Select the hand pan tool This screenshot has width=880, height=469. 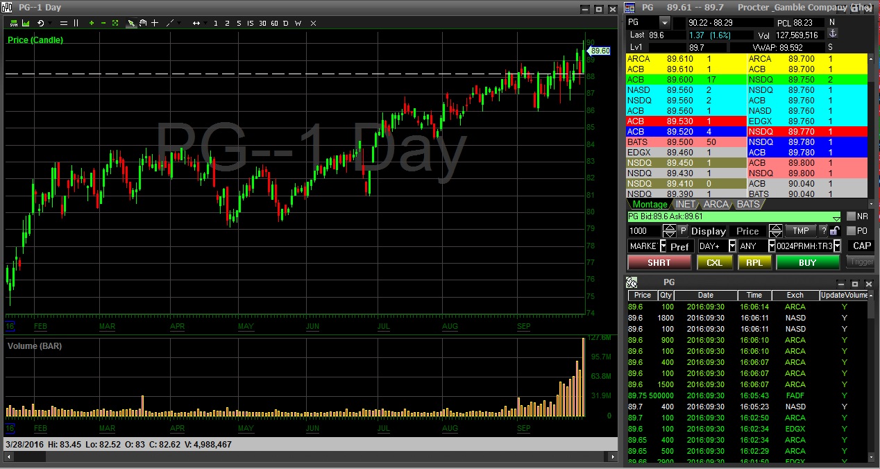(x=142, y=23)
